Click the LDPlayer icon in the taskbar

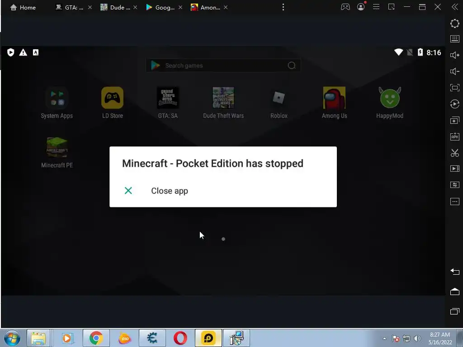tap(208, 338)
